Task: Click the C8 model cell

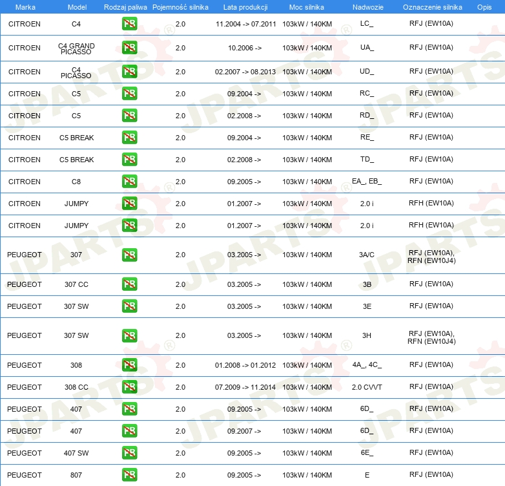Action: pos(76,182)
